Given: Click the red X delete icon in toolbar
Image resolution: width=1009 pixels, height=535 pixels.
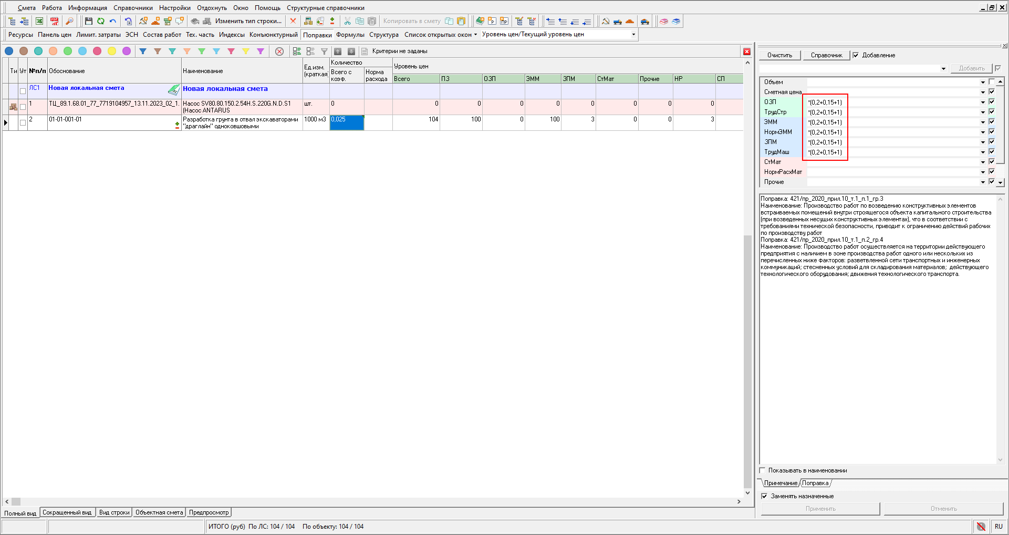Looking at the screenshot, I should [293, 21].
